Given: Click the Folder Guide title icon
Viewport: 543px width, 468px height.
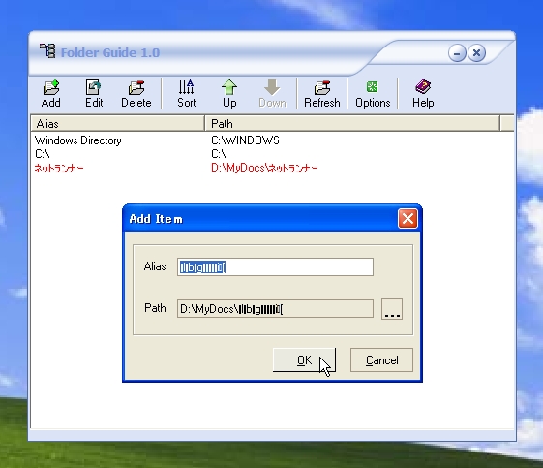Looking at the screenshot, I should (x=47, y=51).
